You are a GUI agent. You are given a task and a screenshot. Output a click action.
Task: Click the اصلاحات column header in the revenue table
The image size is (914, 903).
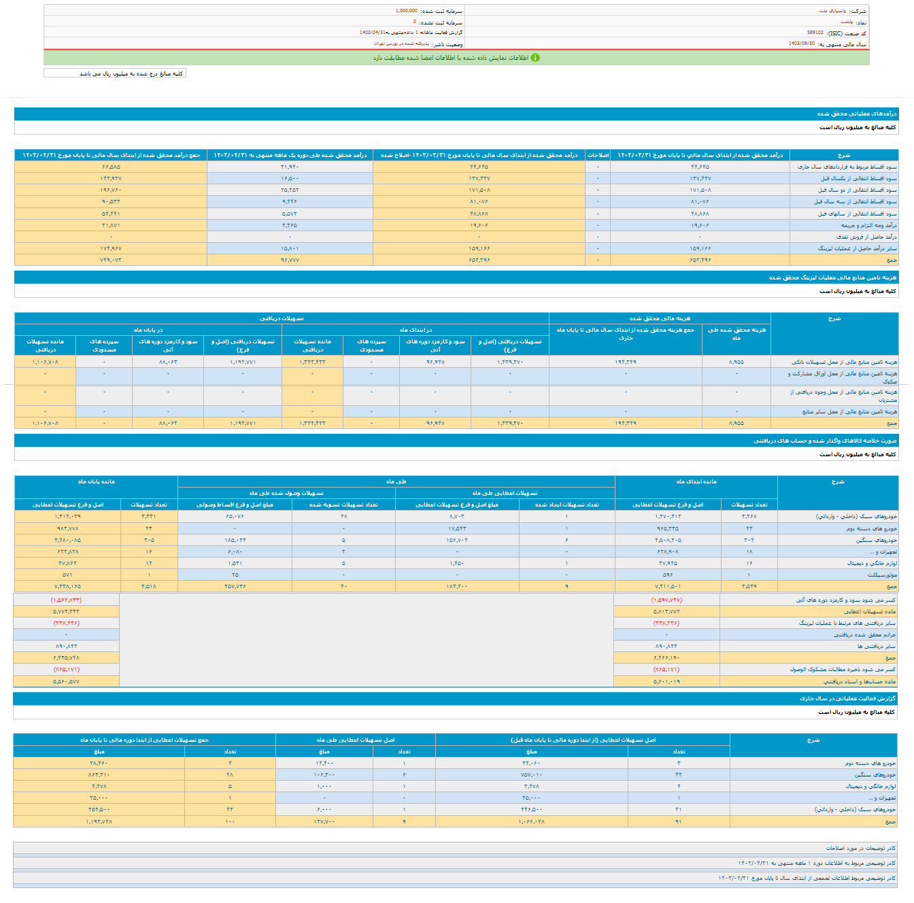[x=598, y=155]
